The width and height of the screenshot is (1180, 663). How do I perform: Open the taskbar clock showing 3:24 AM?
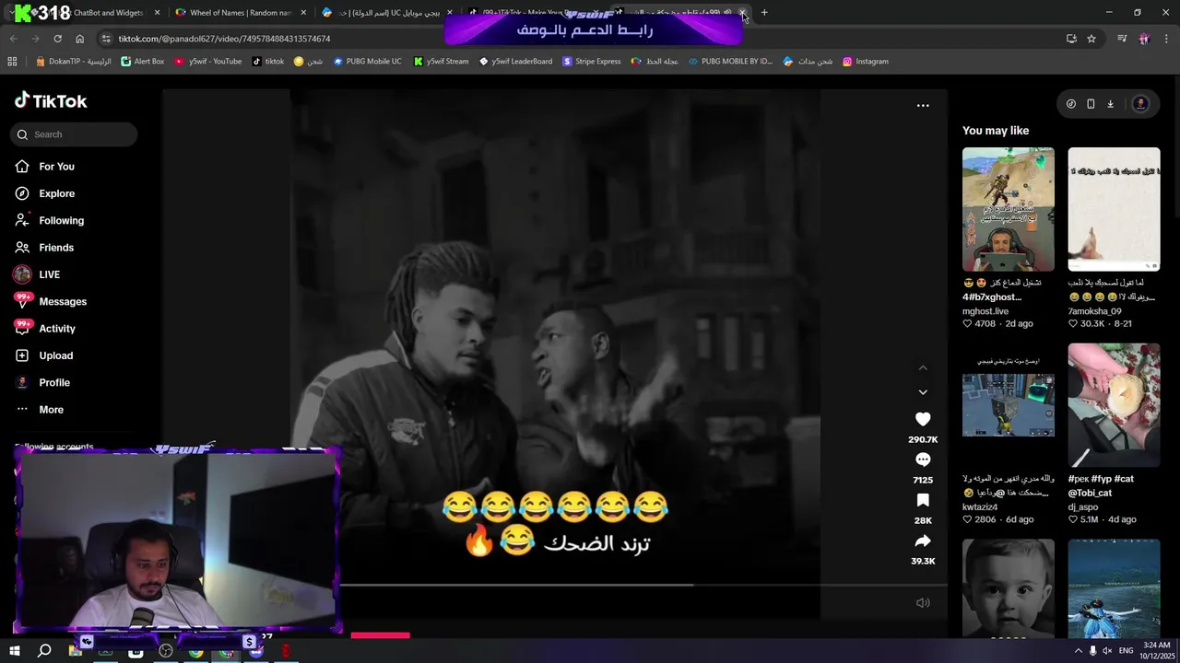pyautogui.click(x=1156, y=651)
